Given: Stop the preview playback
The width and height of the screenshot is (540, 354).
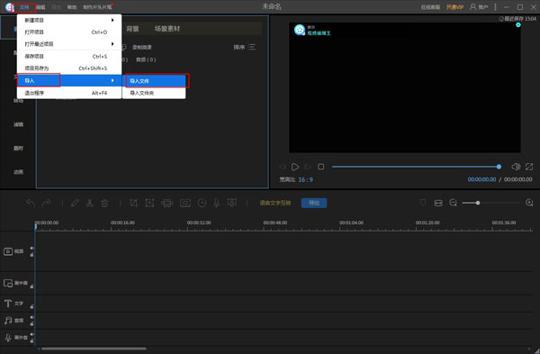Looking at the screenshot, I should pyautogui.click(x=321, y=167).
